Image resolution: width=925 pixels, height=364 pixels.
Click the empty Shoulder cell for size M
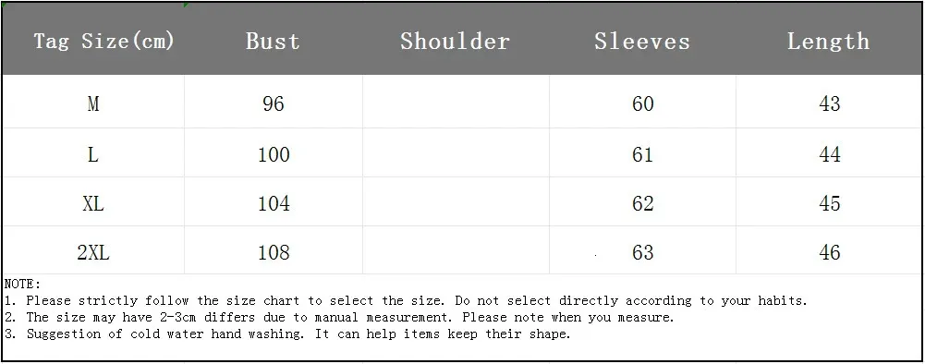click(x=456, y=102)
